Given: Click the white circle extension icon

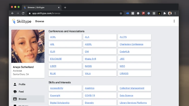Looking at the screenshot, I should pos(138,13).
